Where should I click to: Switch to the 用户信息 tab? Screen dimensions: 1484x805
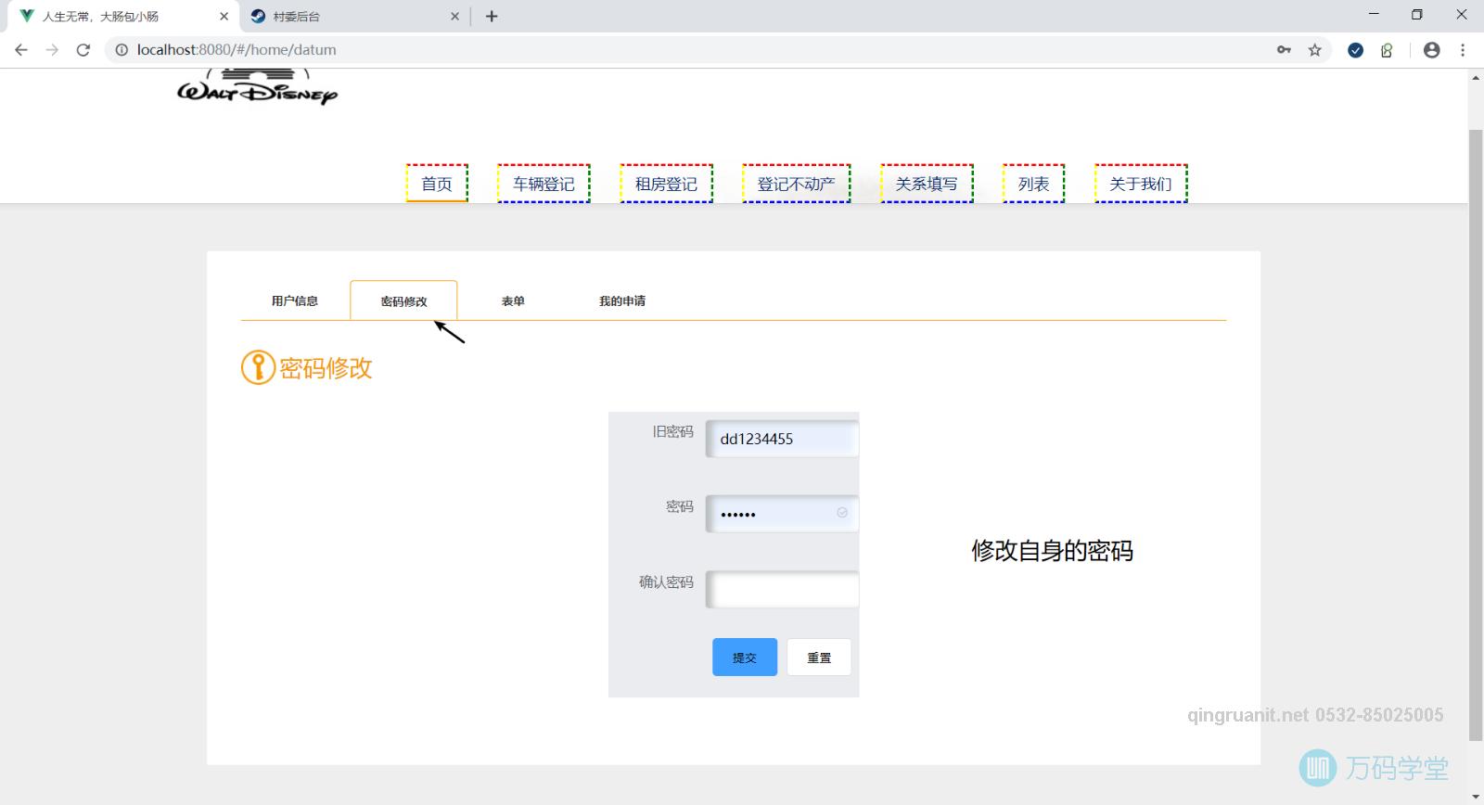click(295, 300)
